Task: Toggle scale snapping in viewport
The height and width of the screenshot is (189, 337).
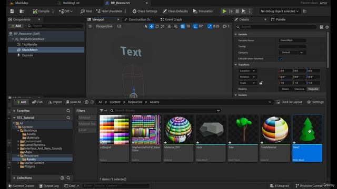Action: pos(210,26)
